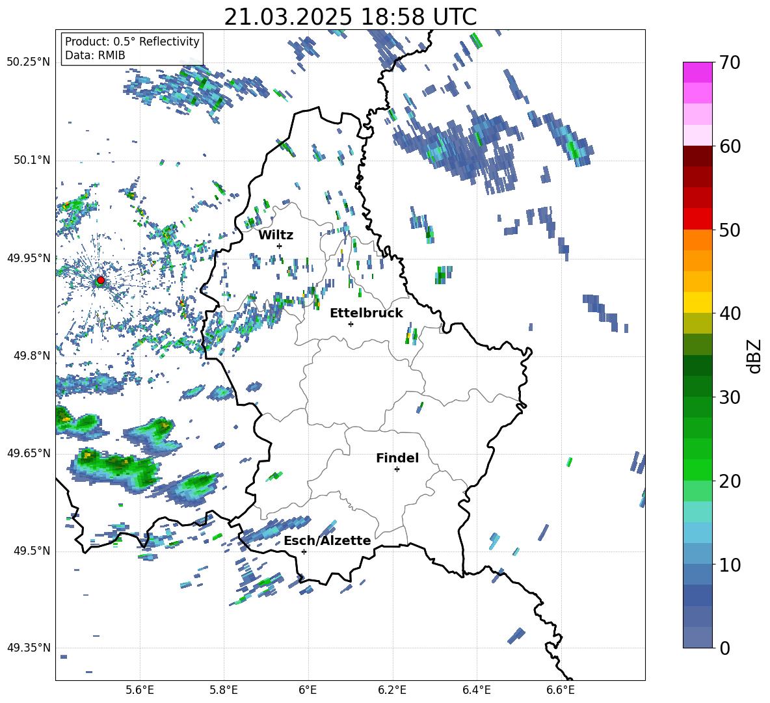The height and width of the screenshot is (703, 770).
Task: Click the 70 tick on the colorbar
Action: (x=730, y=63)
